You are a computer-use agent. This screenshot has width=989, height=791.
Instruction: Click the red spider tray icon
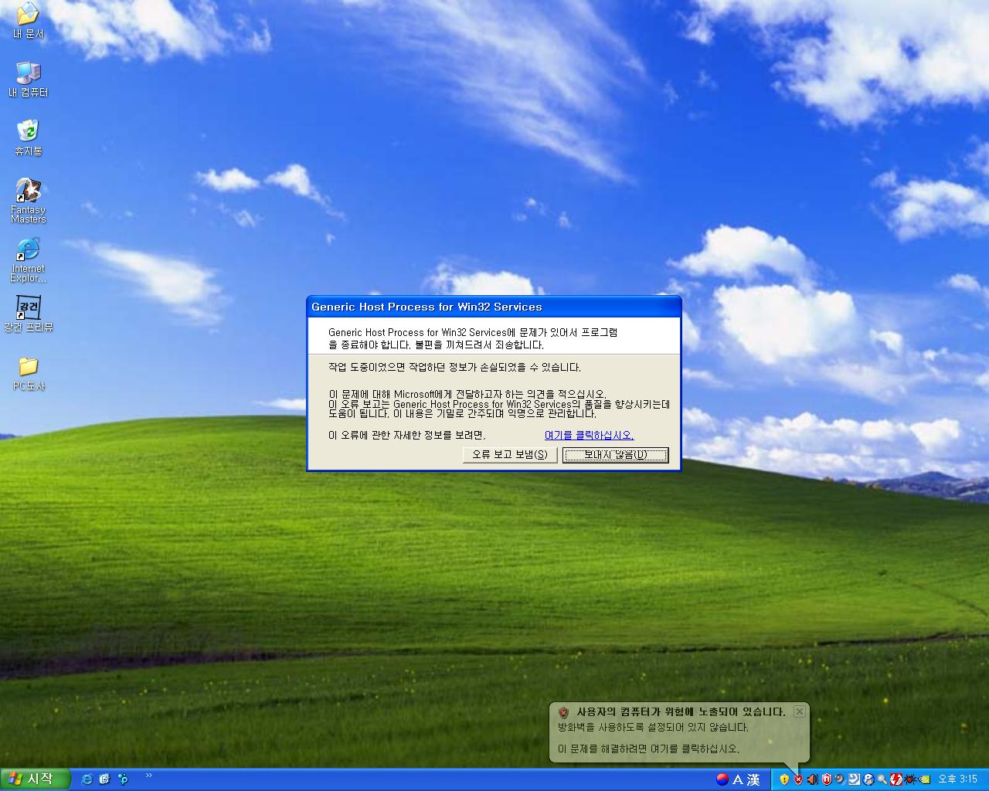pyautogui.click(x=909, y=779)
